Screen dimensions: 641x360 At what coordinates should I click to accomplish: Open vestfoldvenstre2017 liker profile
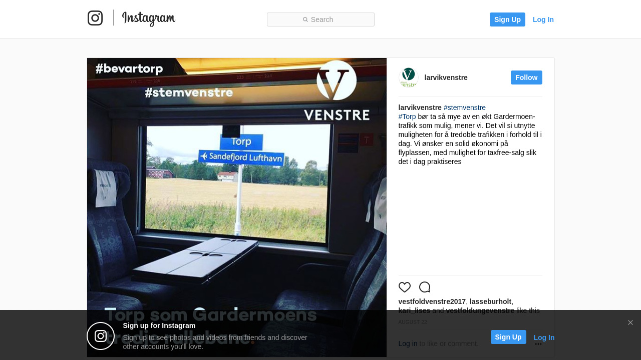(x=432, y=301)
